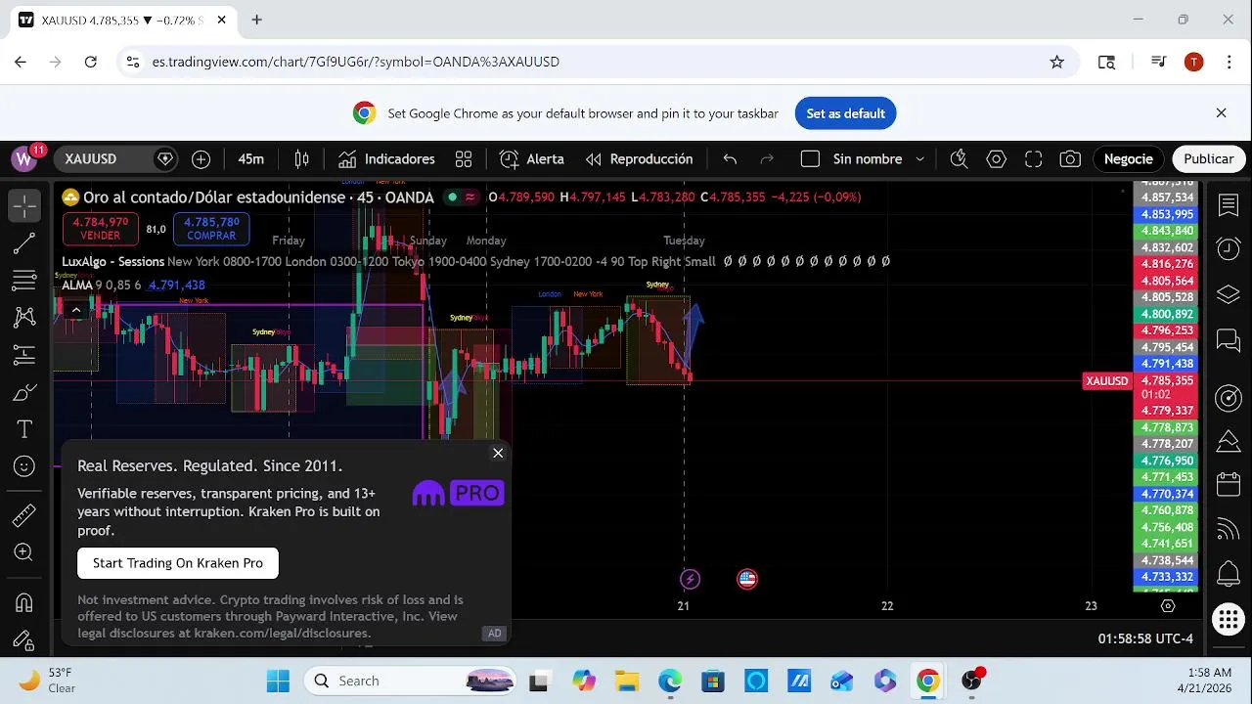Start bar replay with Reproducción
The width and height of the screenshot is (1252, 704).
click(639, 158)
